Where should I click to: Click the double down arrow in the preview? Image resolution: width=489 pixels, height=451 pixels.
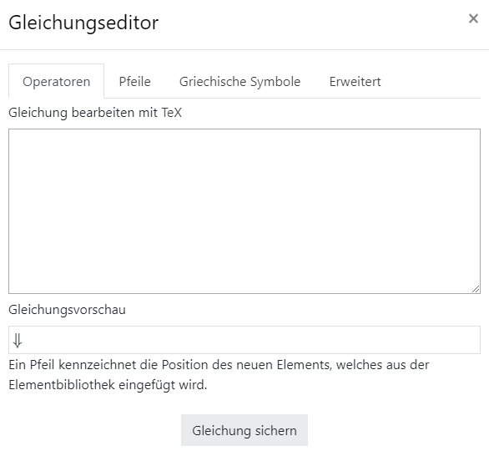tap(18, 340)
